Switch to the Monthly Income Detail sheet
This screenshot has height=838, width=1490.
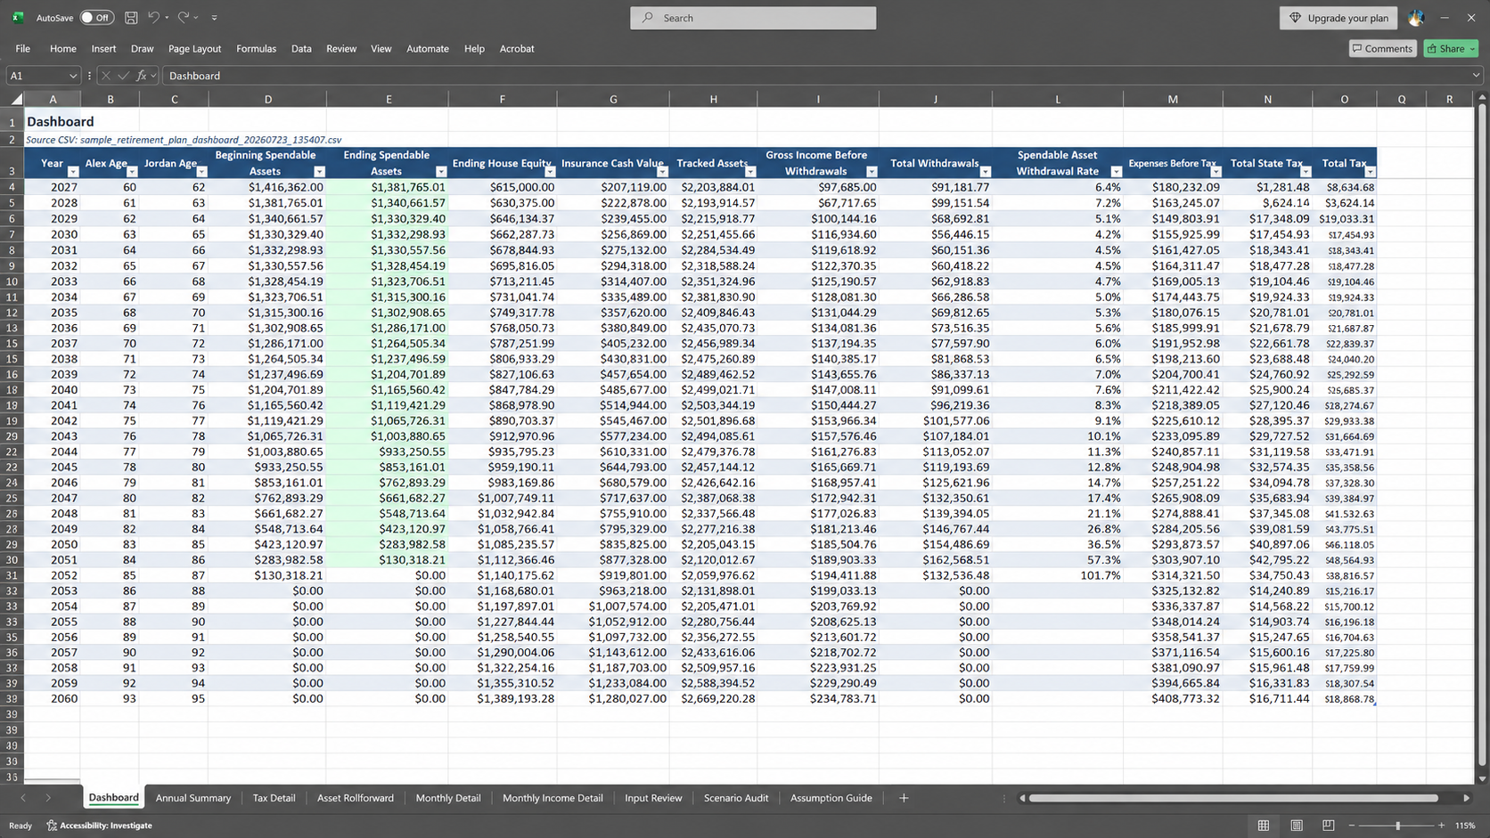tap(553, 798)
